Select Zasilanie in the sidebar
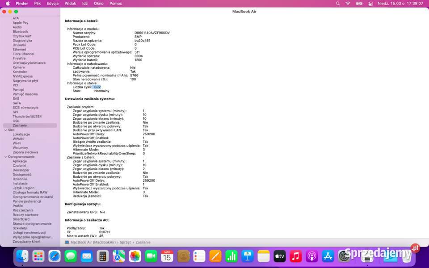The width and height of the screenshot is (429, 268). tap(30, 125)
